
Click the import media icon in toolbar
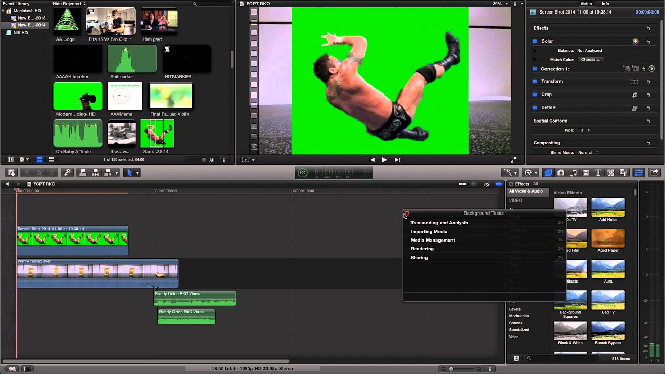pos(11,172)
